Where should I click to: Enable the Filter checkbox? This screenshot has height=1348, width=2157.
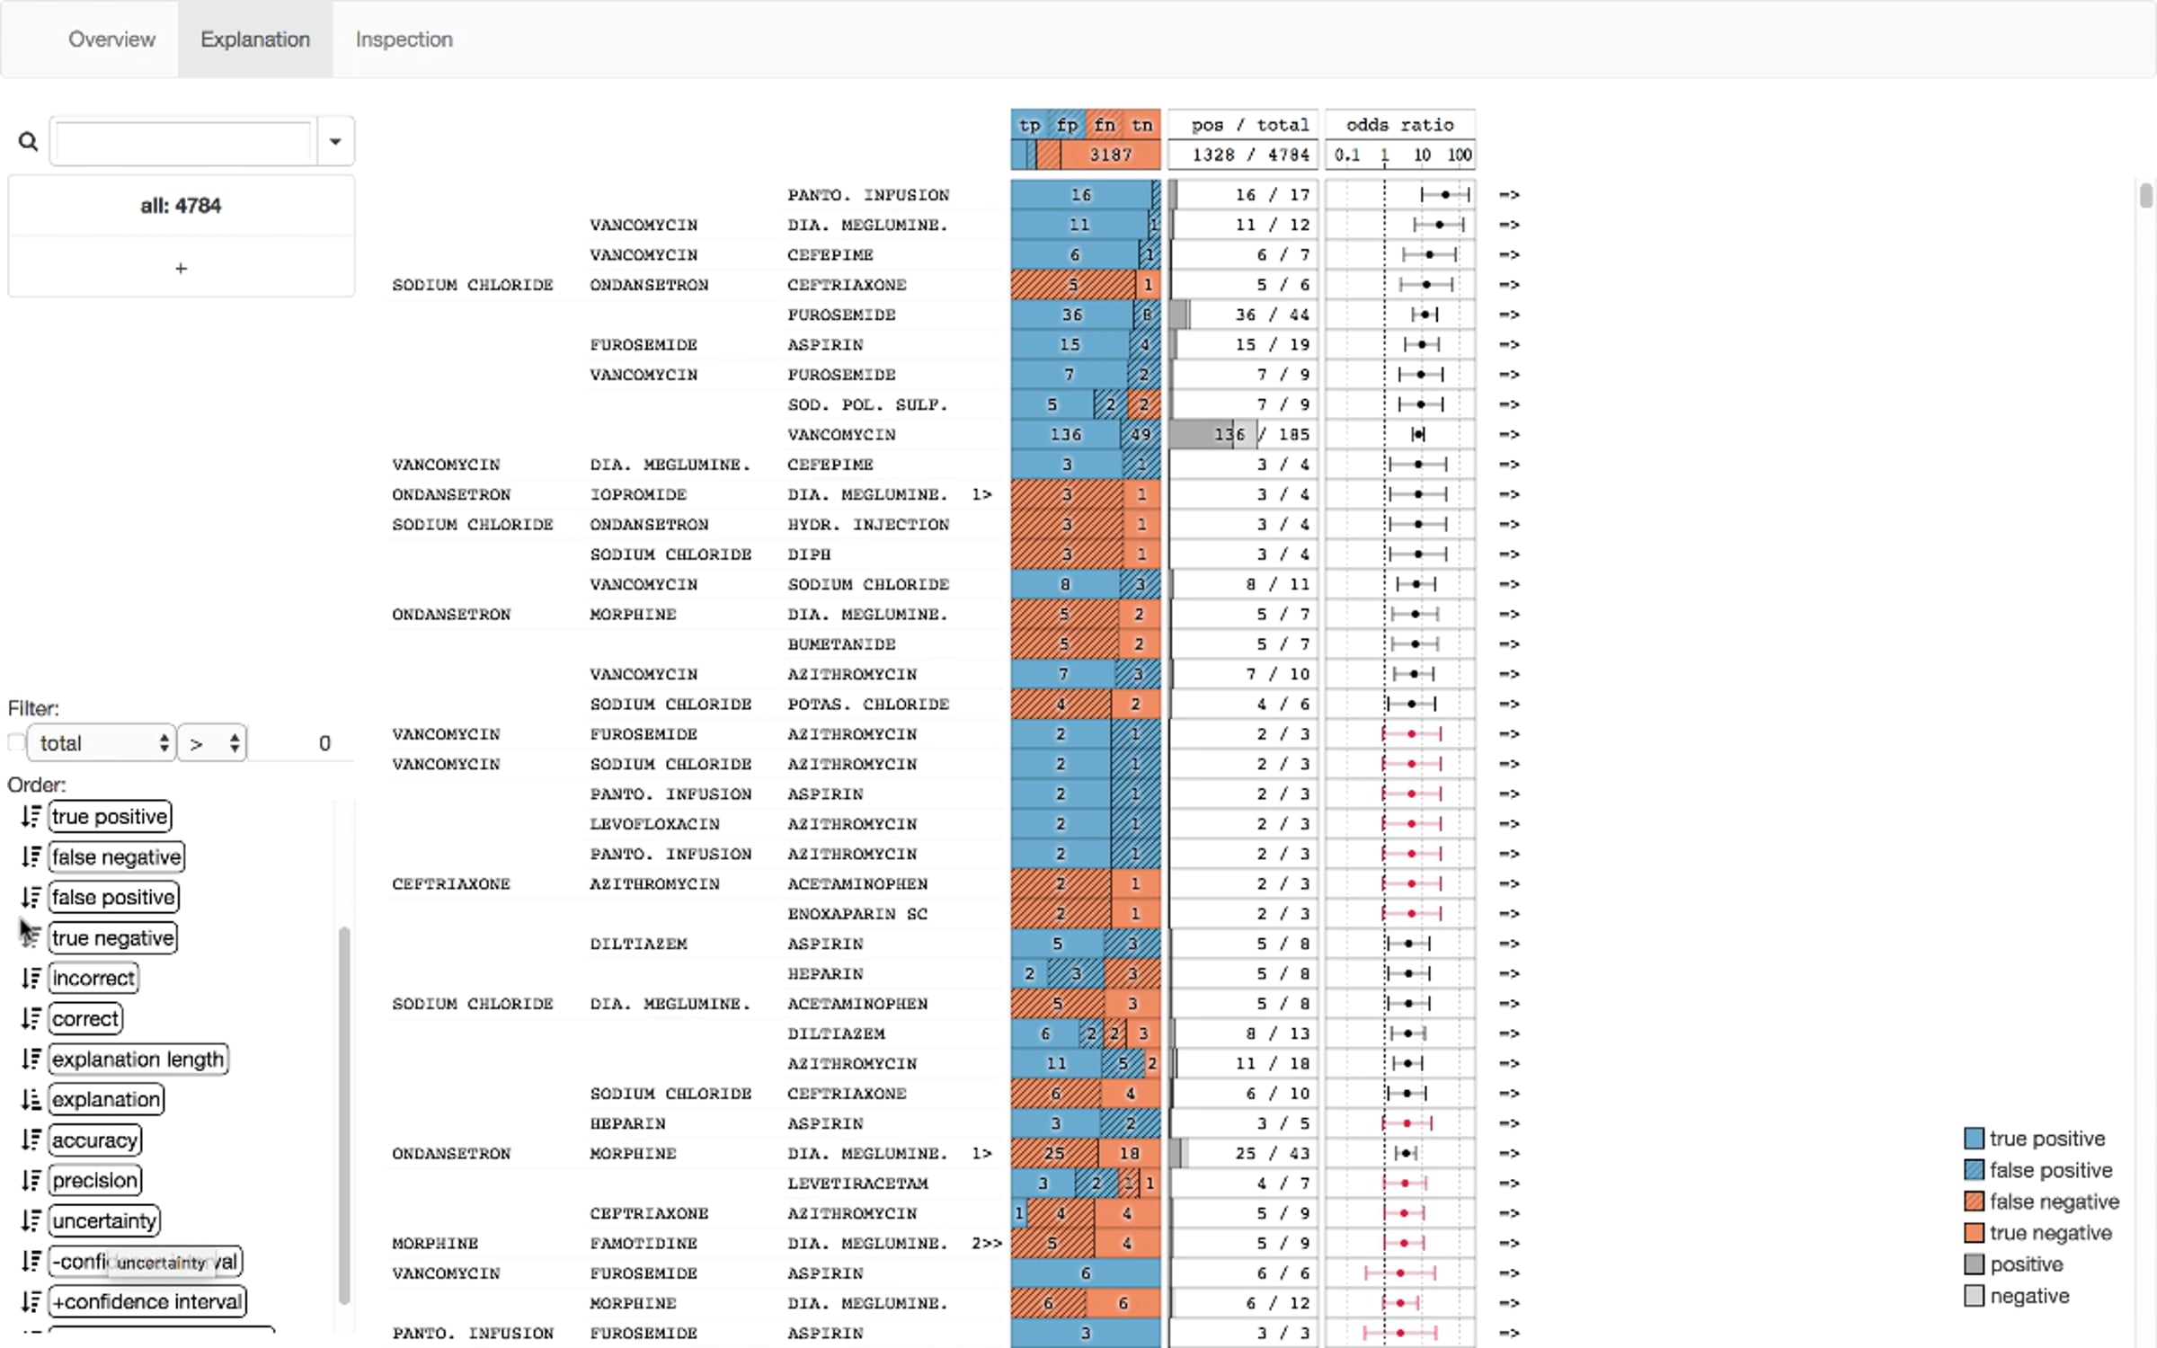click(16, 743)
